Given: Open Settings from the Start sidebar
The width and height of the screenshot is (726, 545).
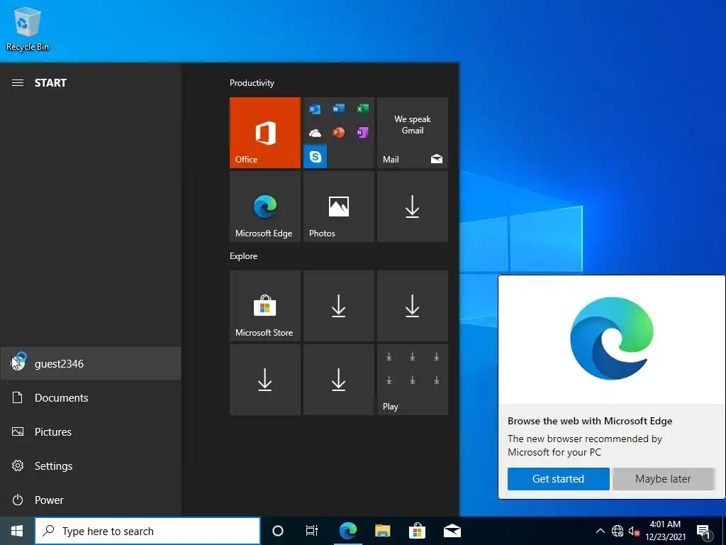Looking at the screenshot, I should (91, 466).
